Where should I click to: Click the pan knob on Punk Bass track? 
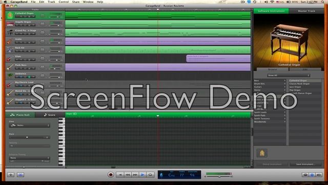(43, 67)
